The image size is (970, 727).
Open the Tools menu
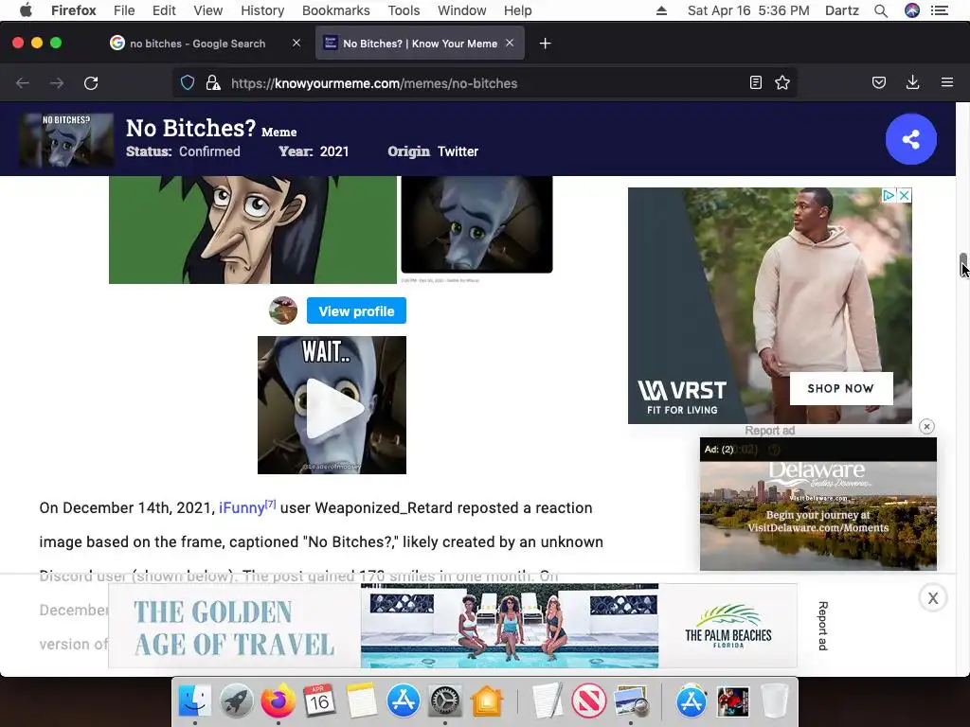pos(404,10)
